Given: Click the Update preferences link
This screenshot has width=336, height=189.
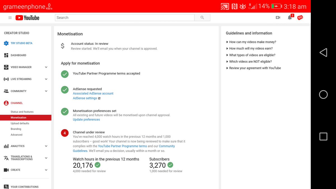Looking at the screenshot, I should click(x=86, y=120).
